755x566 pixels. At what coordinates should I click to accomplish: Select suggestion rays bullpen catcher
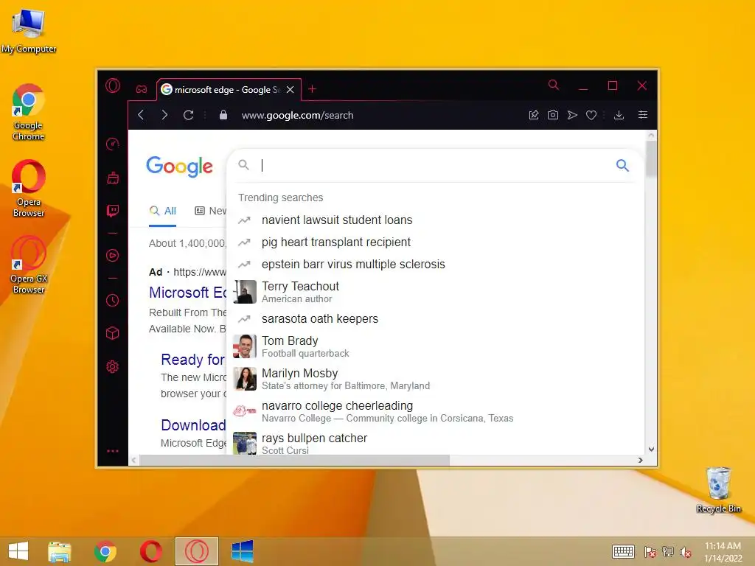(436, 443)
